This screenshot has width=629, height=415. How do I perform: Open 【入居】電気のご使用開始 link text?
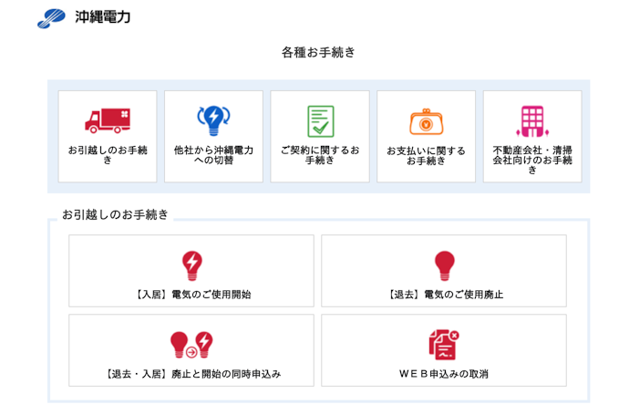[191, 295]
